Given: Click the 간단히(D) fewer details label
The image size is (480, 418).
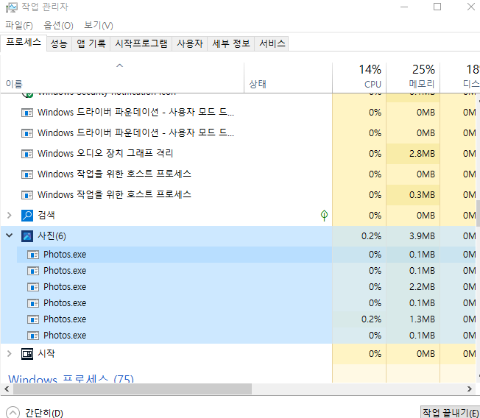Looking at the screenshot, I should pyautogui.click(x=44, y=413).
